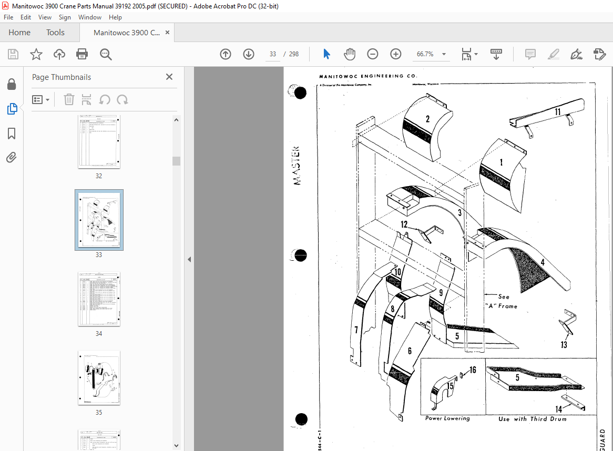Image resolution: width=613 pixels, height=451 pixels.
Task: Open the File menu
Action: pos(8,17)
